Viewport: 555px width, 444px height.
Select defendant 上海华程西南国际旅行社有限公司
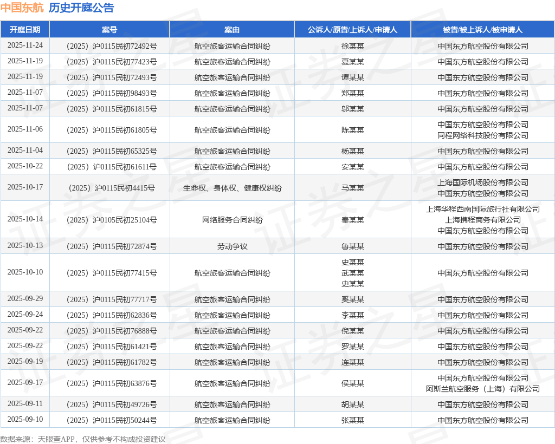point(483,209)
